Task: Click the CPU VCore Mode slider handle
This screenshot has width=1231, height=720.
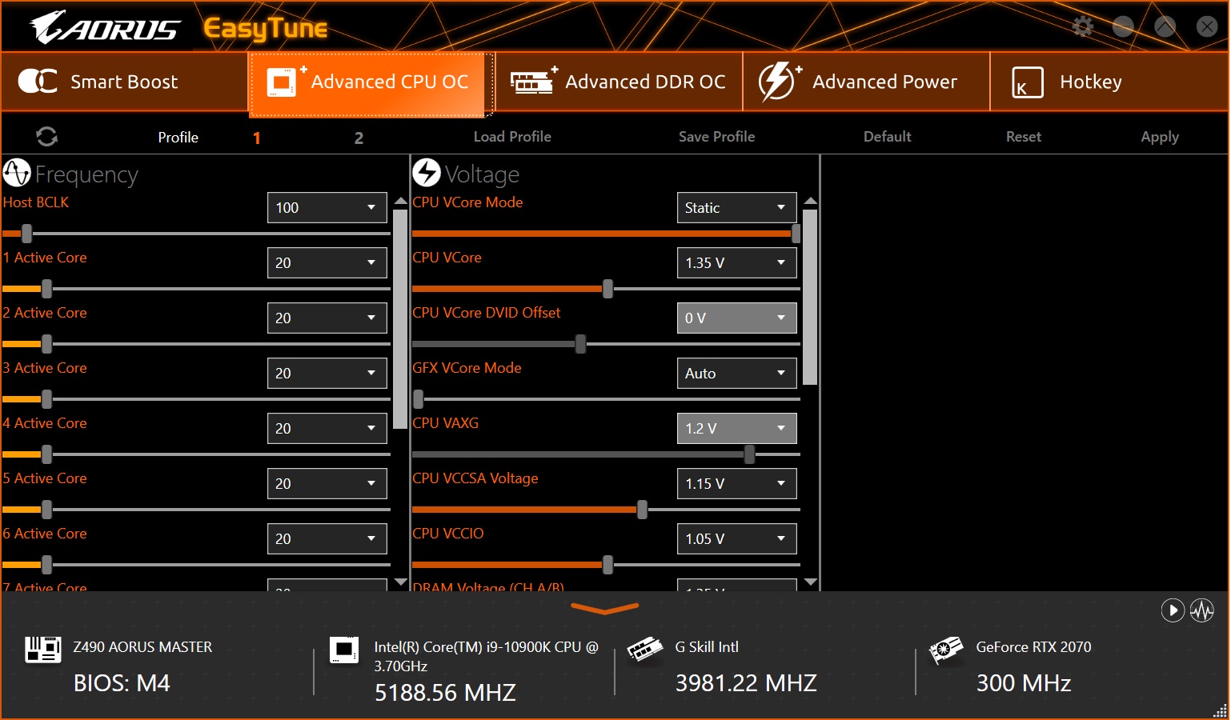Action: (796, 234)
